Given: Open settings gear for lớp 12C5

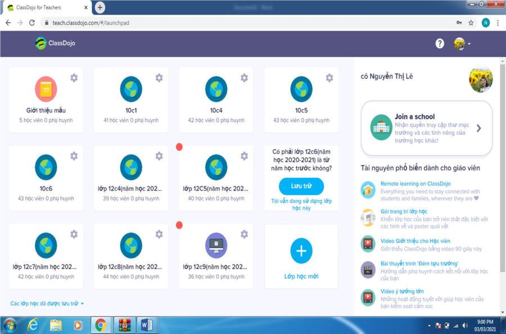Looking at the screenshot, I should click(x=245, y=156).
